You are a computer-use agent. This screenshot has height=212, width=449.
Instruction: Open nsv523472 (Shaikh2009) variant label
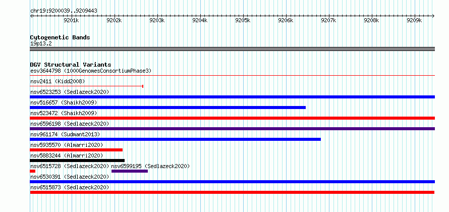(64, 113)
